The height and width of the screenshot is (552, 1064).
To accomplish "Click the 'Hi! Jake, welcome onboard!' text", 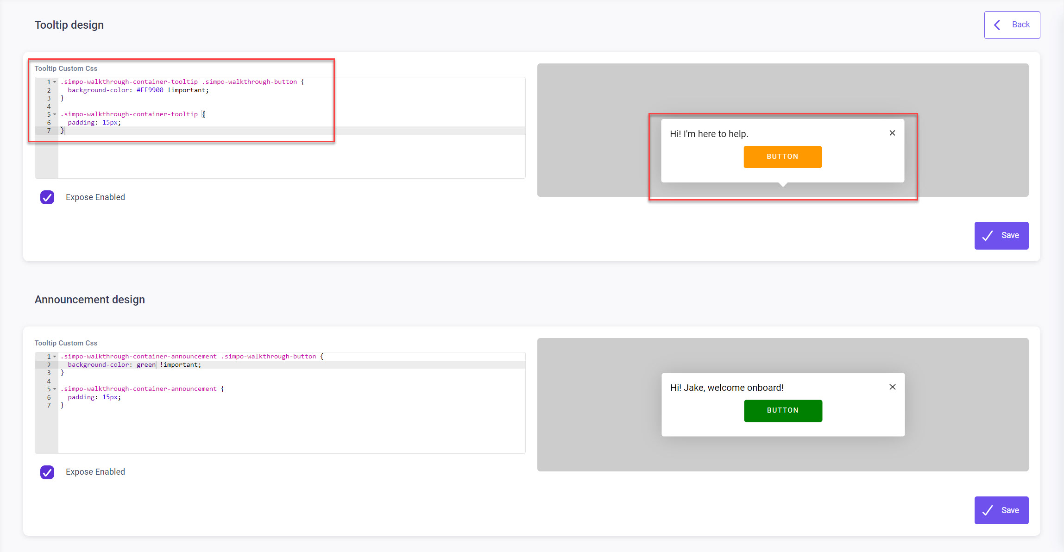I will tap(727, 388).
